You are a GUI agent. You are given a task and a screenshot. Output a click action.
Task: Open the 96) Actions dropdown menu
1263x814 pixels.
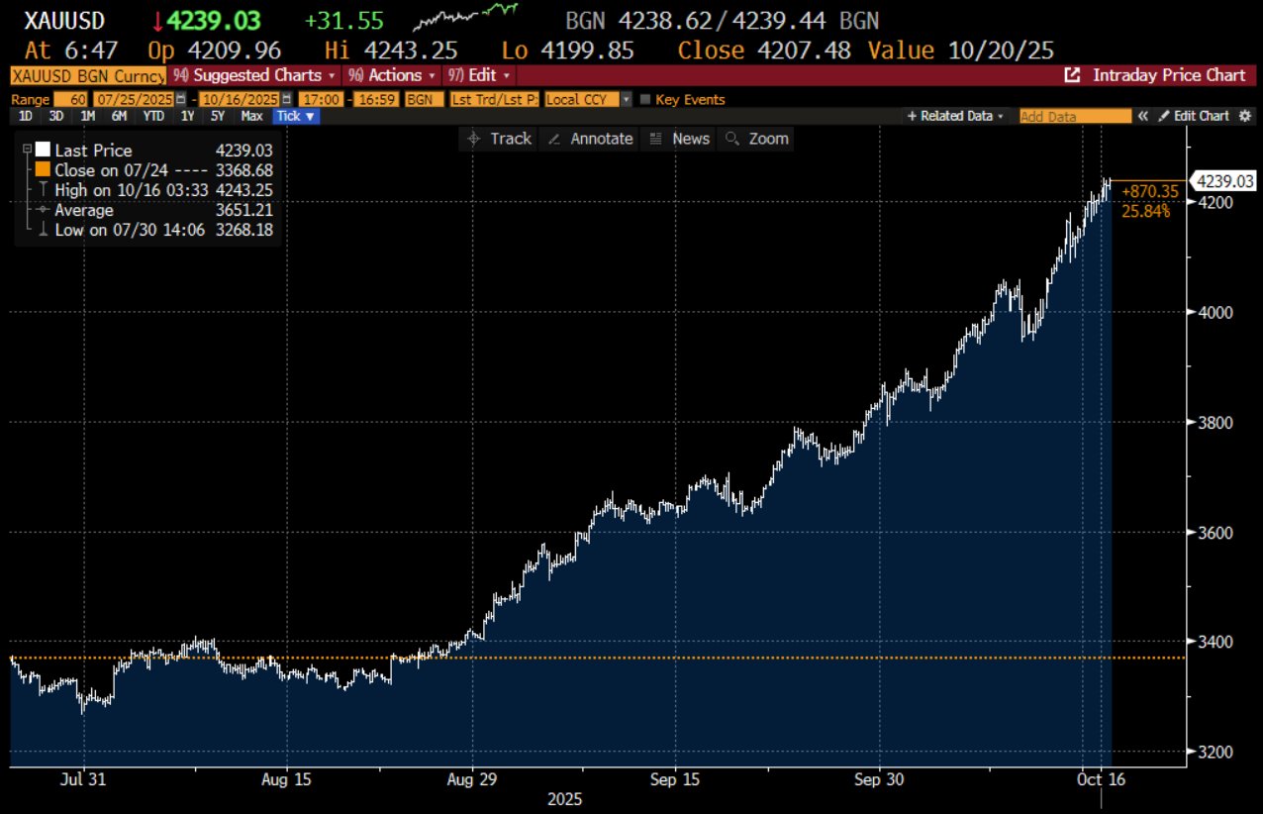392,75
